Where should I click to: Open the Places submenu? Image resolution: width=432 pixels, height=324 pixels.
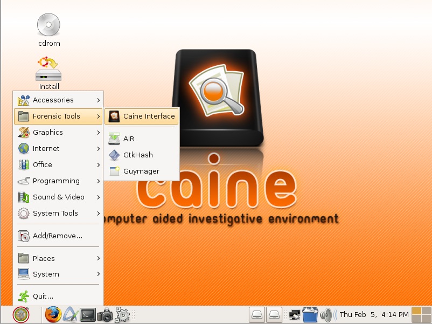(x=58, y=258)
